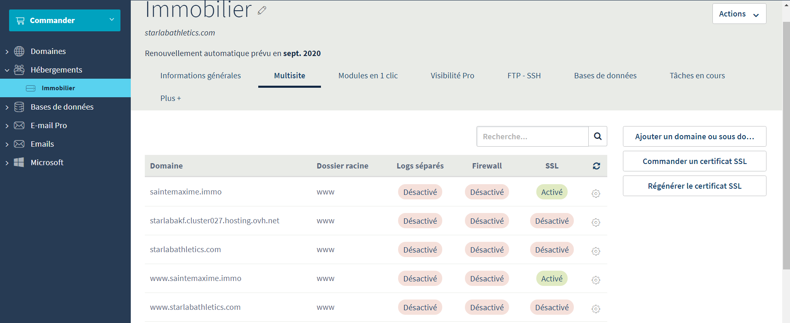Viewport: 790px width, 323px height.
Task: Open the Actions dropdown menu
Action: click(739, 14)
